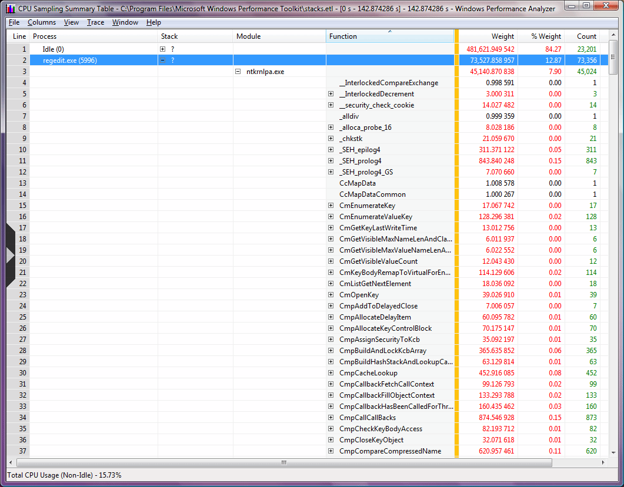Image resolution: width=624 pixels, height=487 pixels.
Task: Expand the CmpCallbackFetchCallContext function row
Action: [331, 384]
